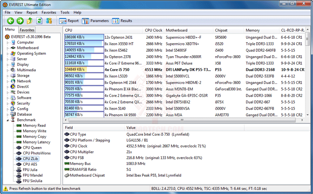Click the Multimedia icon in tree
313x194 pixels.
click(13, 70)
